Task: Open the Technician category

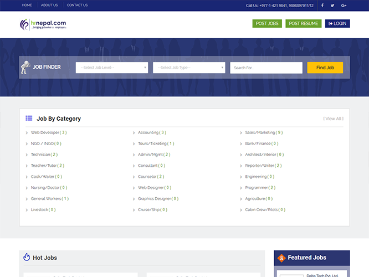Action: point(44,155)
